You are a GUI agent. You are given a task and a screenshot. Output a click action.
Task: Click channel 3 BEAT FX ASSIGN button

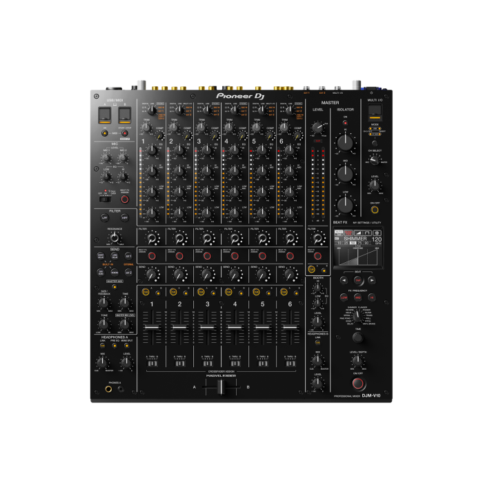(207, 256)
